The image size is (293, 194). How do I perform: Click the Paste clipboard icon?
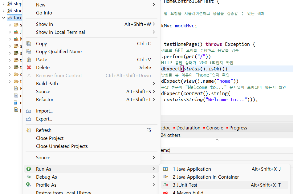29,60
